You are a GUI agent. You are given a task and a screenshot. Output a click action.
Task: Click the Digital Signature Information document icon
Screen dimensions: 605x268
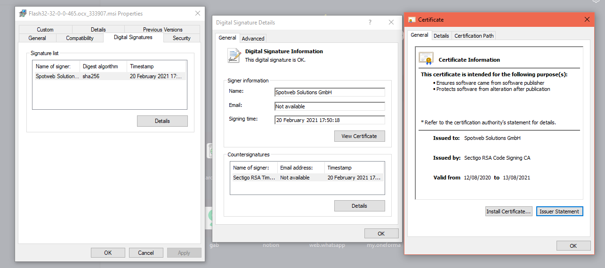[x=234, y=56]
